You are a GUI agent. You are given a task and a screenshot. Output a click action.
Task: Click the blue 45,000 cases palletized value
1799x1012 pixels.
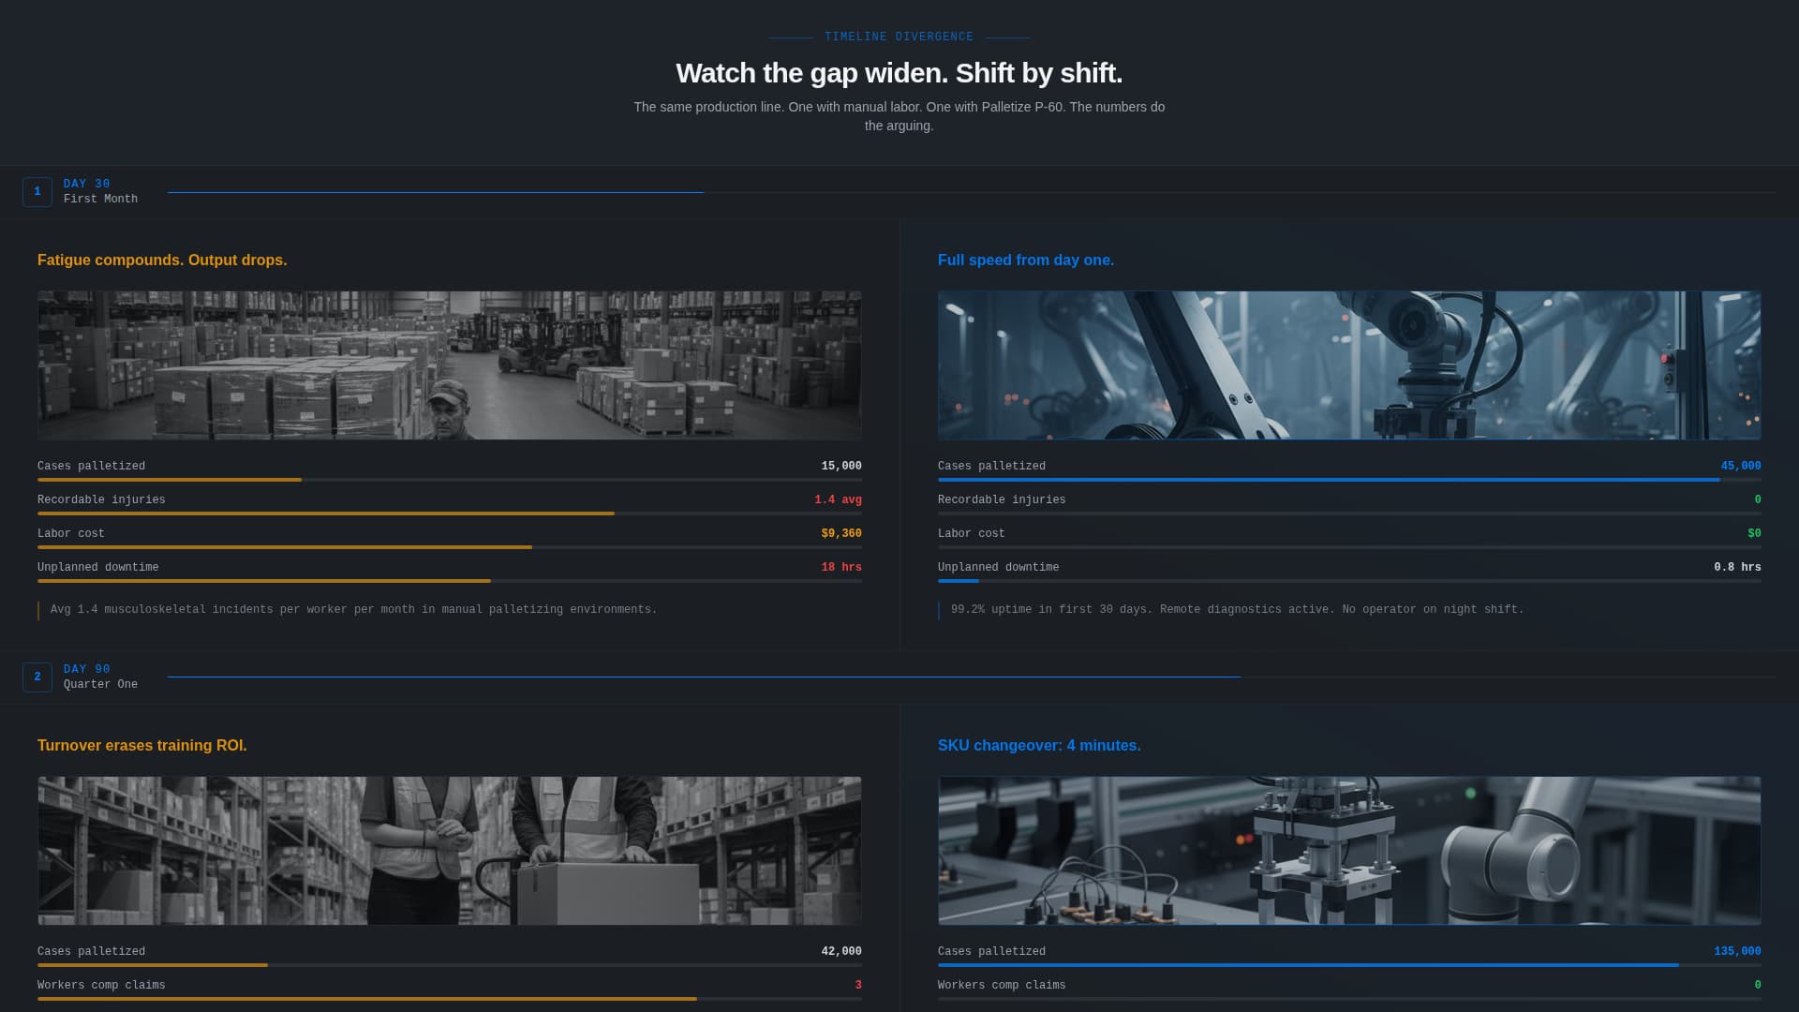1740,466
